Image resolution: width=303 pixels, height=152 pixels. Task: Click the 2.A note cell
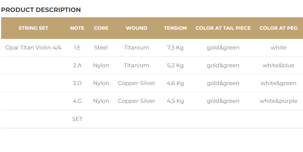pyautogui.click(x=77, y=65)
